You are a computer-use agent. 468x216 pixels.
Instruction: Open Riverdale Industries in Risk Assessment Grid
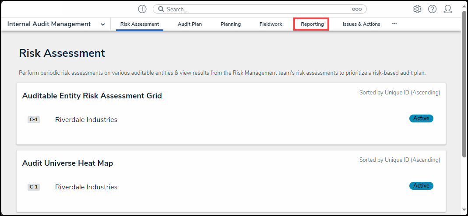[x=86, y=120]
